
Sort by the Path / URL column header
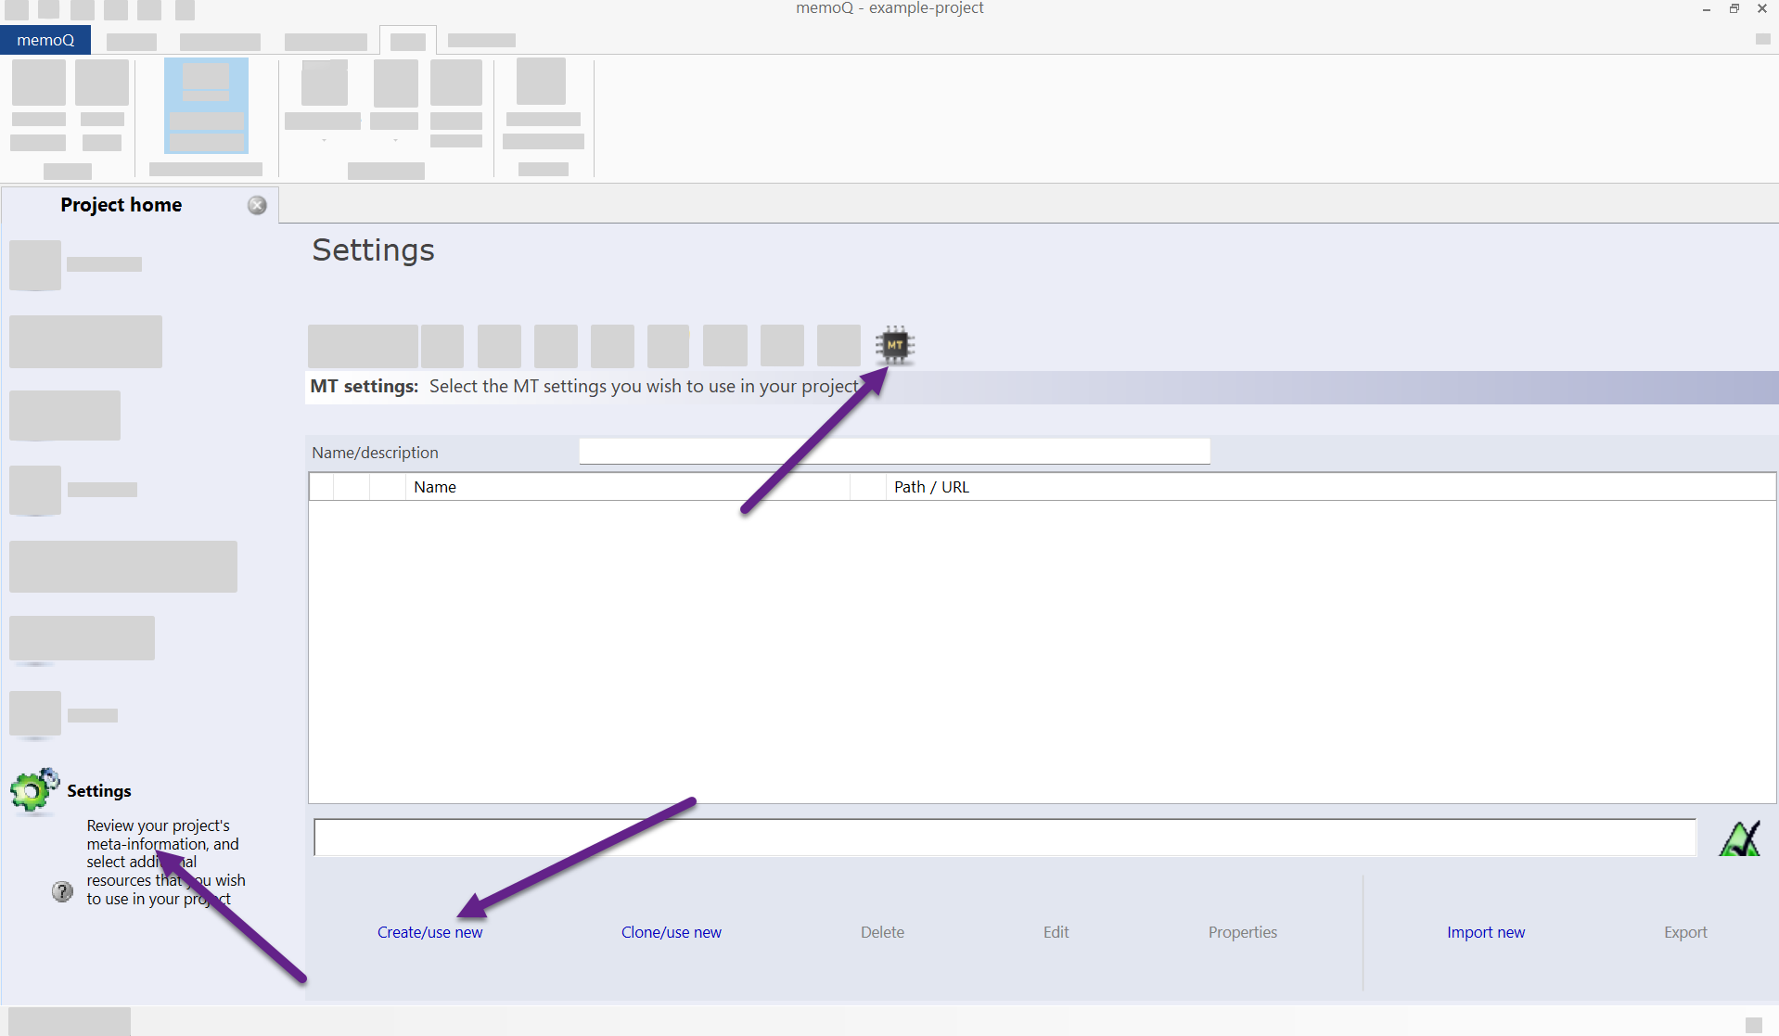[1330, 487]
